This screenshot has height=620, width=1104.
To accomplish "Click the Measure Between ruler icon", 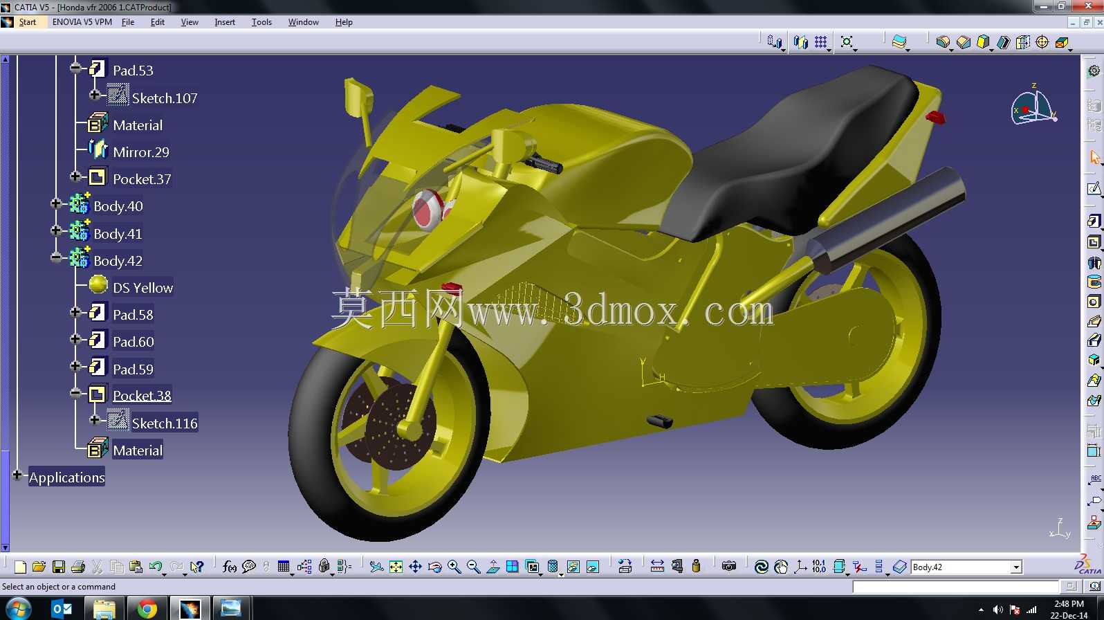I will 657,567.
